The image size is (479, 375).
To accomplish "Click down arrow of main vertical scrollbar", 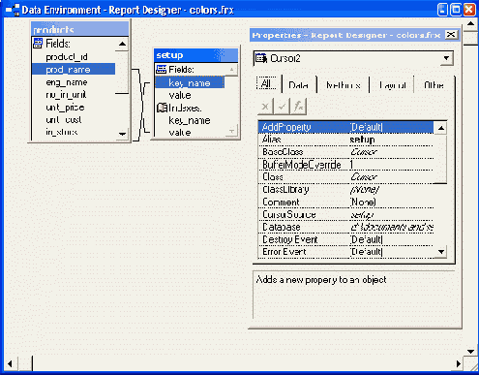I will click(x=470, y=351).
